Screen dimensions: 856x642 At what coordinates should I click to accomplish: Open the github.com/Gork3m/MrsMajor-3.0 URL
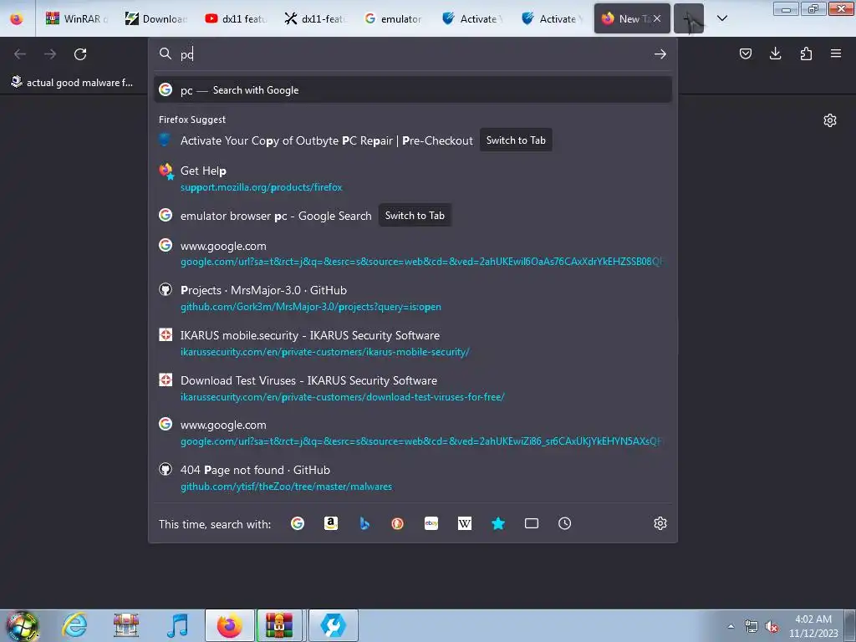[x=311, y=307]
